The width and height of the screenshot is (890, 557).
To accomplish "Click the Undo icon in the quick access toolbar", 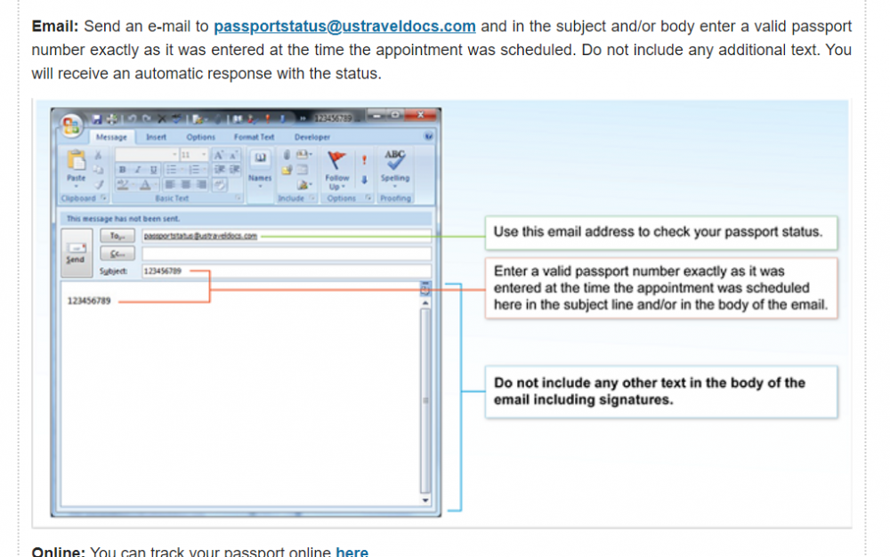I will tap(131, 118).
